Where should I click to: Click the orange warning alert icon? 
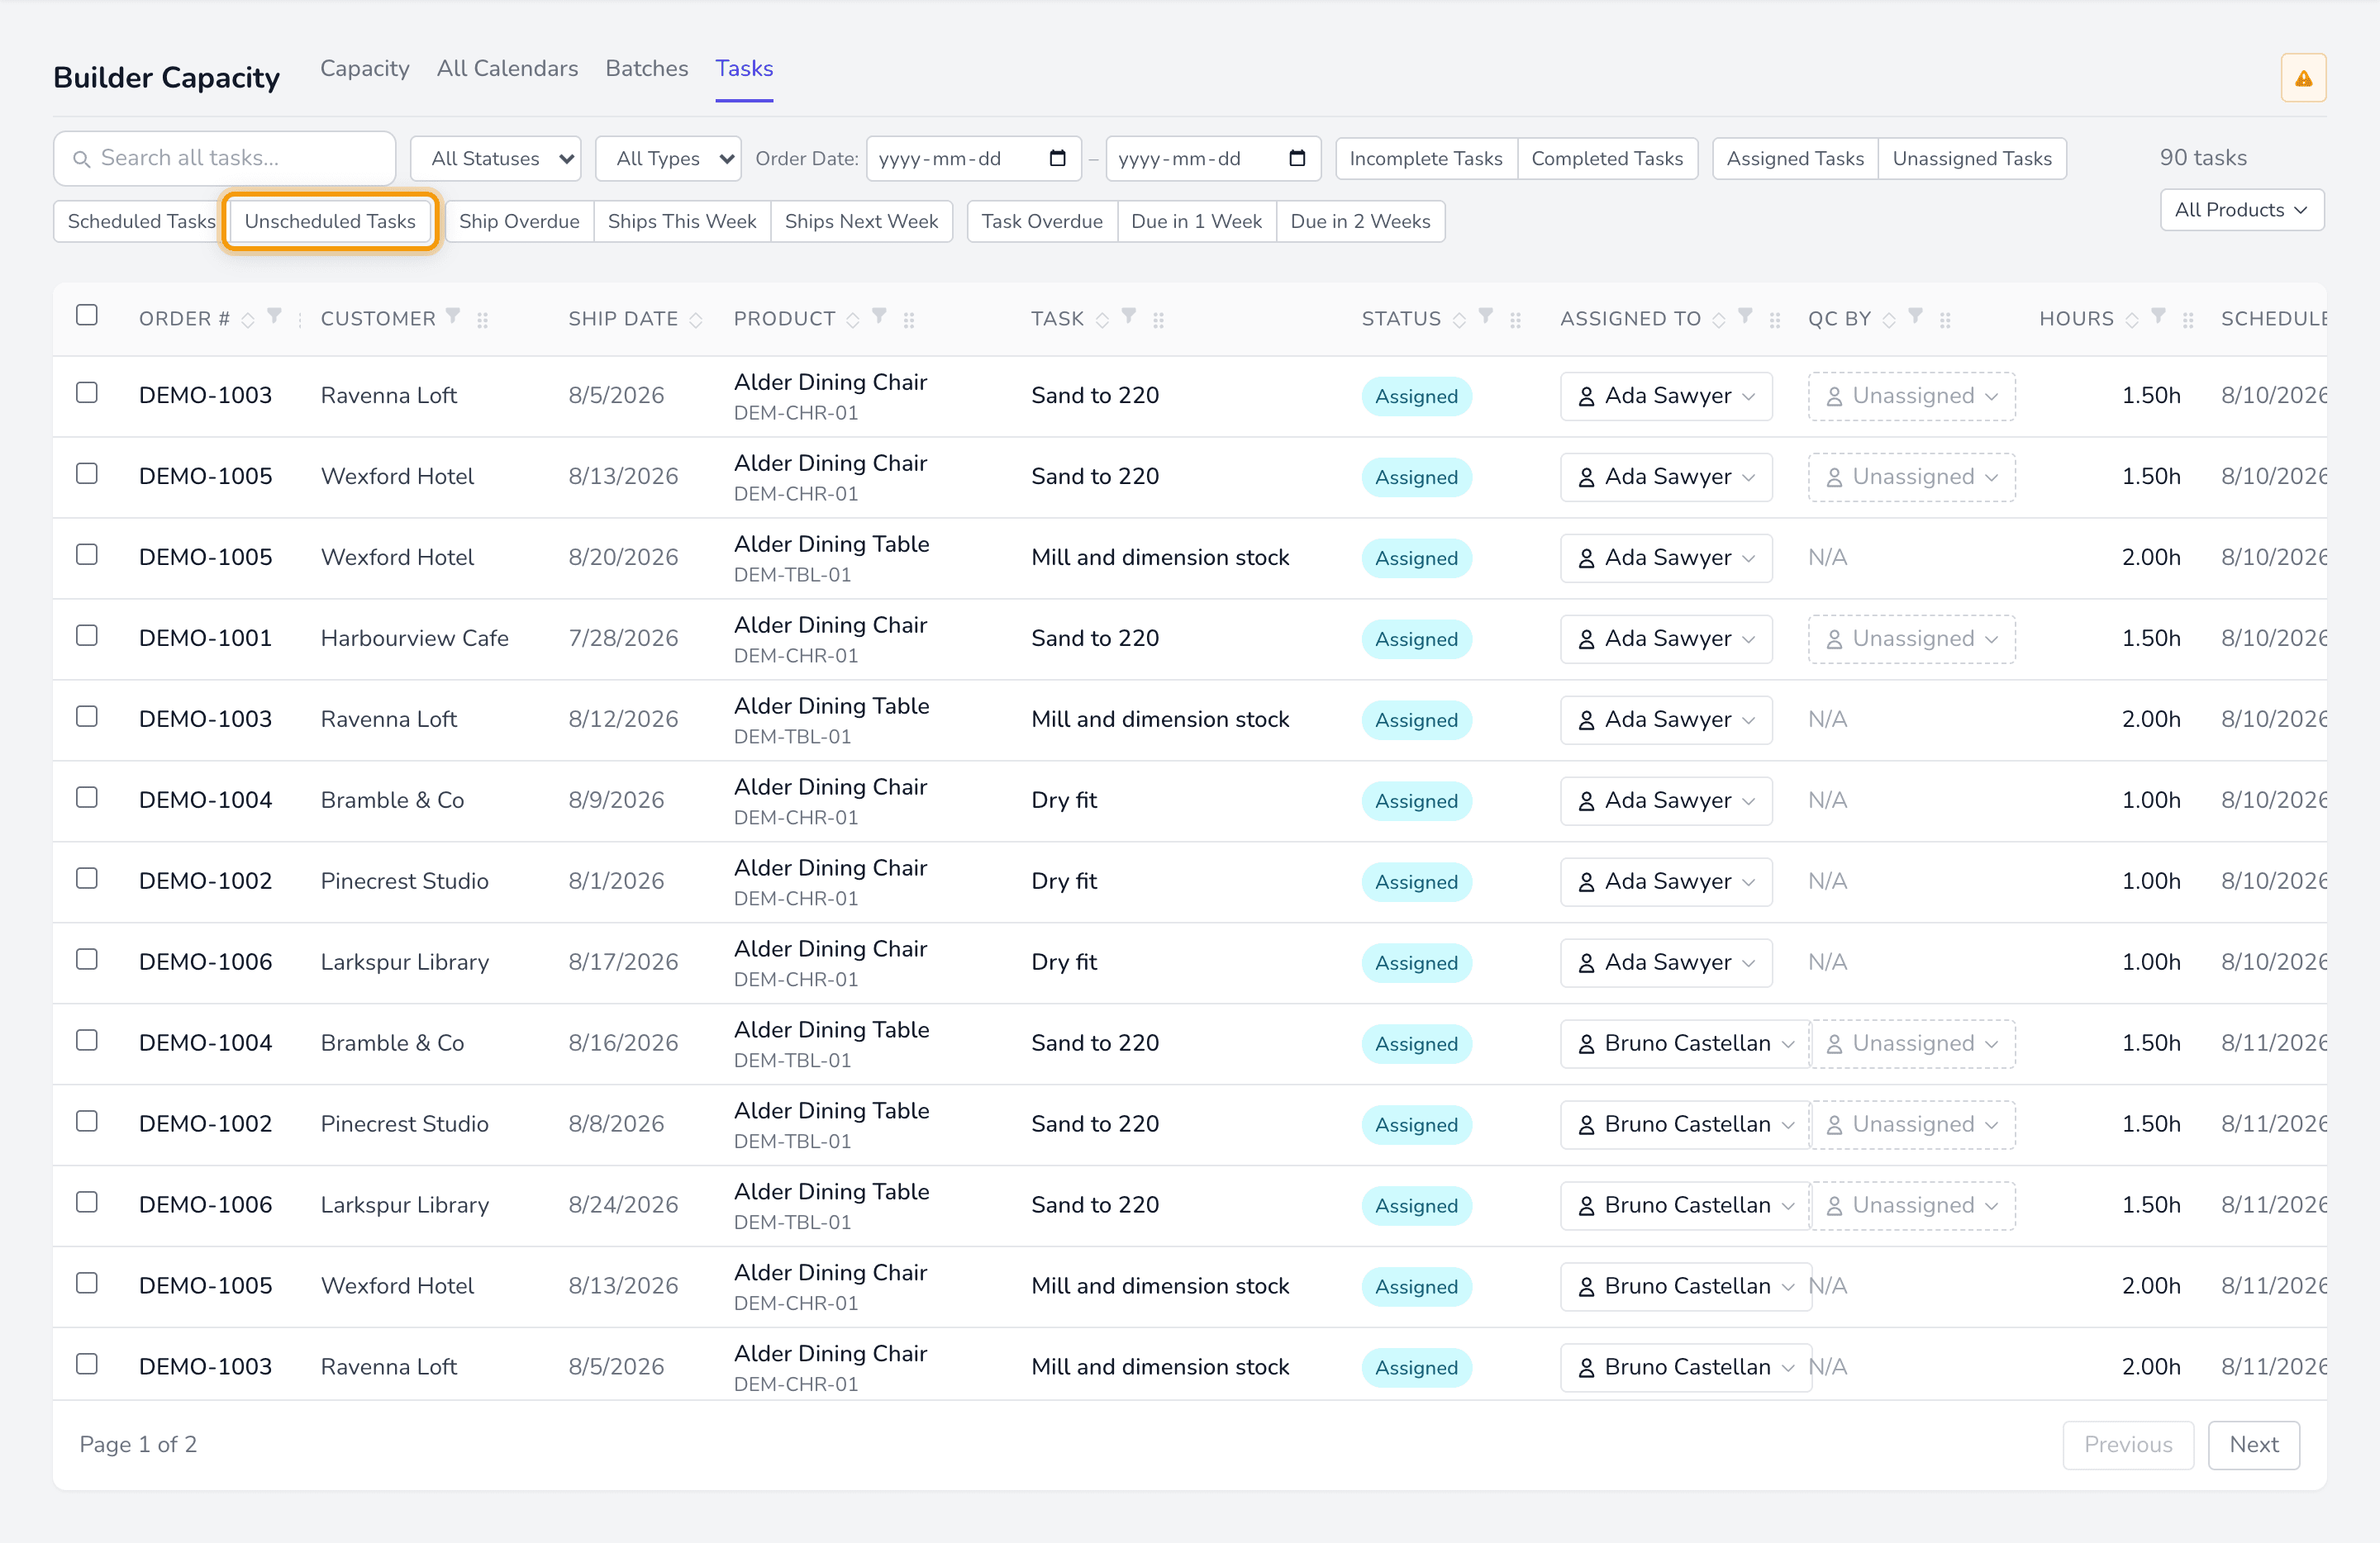(x=2303, y=78)
